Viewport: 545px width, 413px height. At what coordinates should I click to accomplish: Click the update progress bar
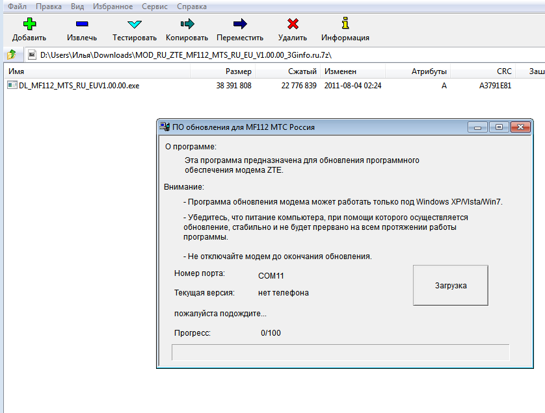341,352
